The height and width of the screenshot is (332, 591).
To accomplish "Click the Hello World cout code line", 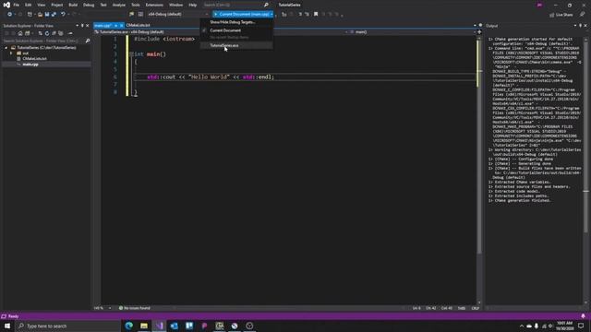I will 211,77.
